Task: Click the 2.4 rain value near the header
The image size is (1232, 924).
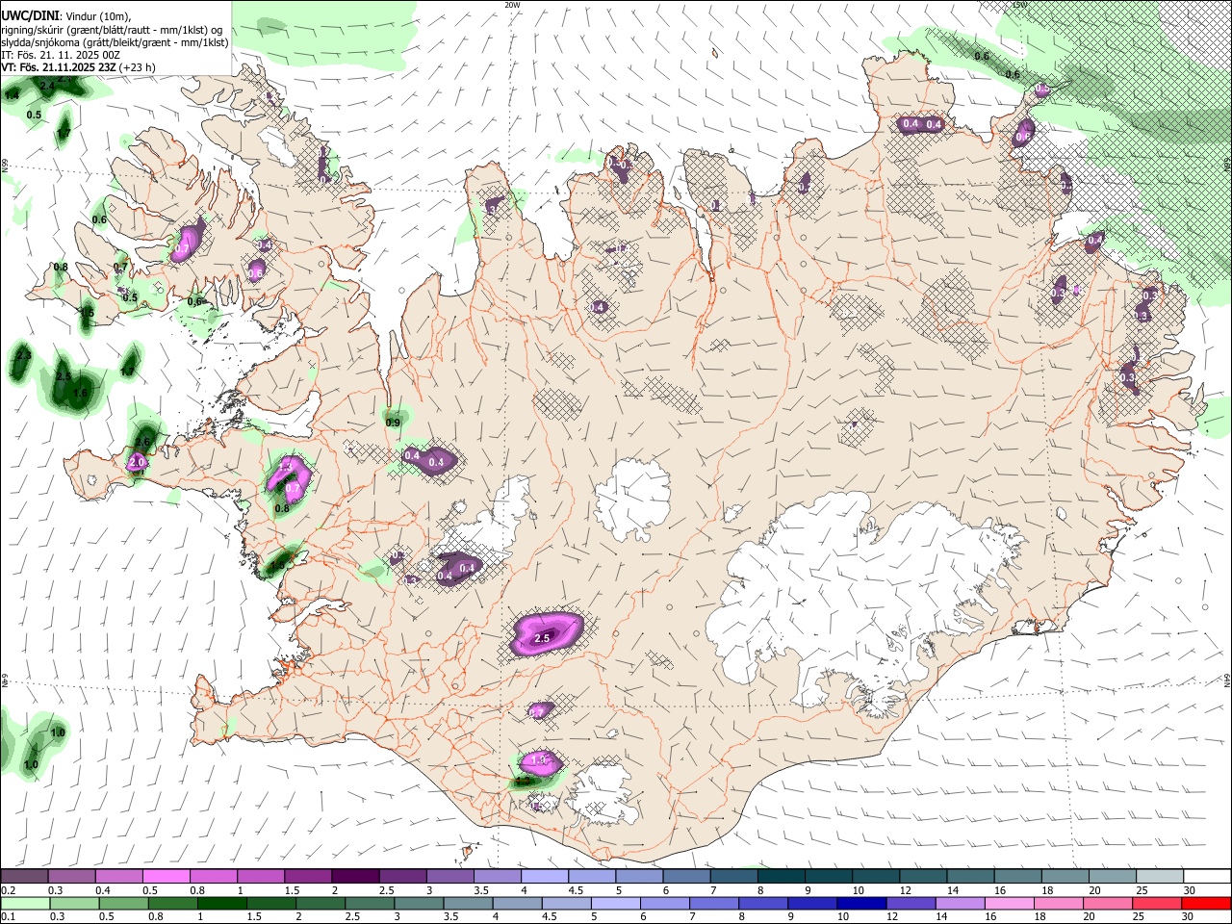Action: click(x=45, y=86)
